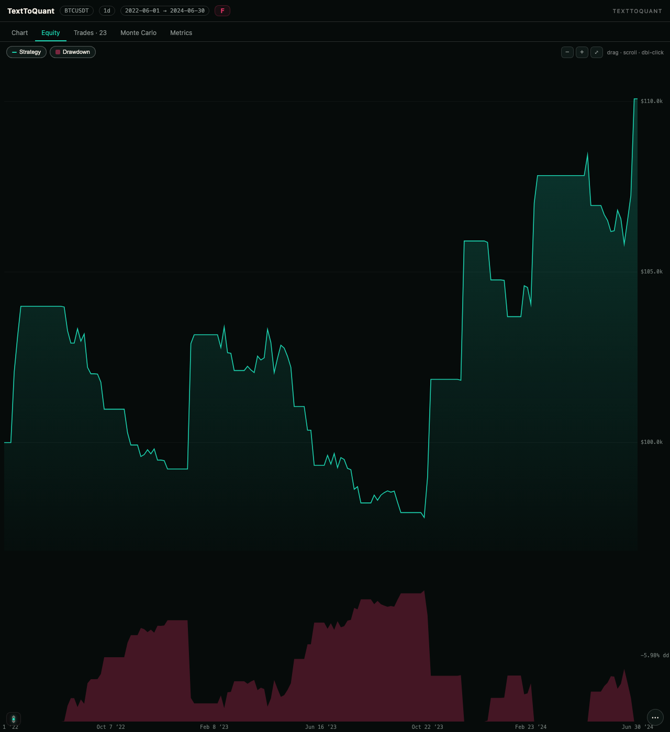Reset chart view with the expand icon

pos(597,52)
